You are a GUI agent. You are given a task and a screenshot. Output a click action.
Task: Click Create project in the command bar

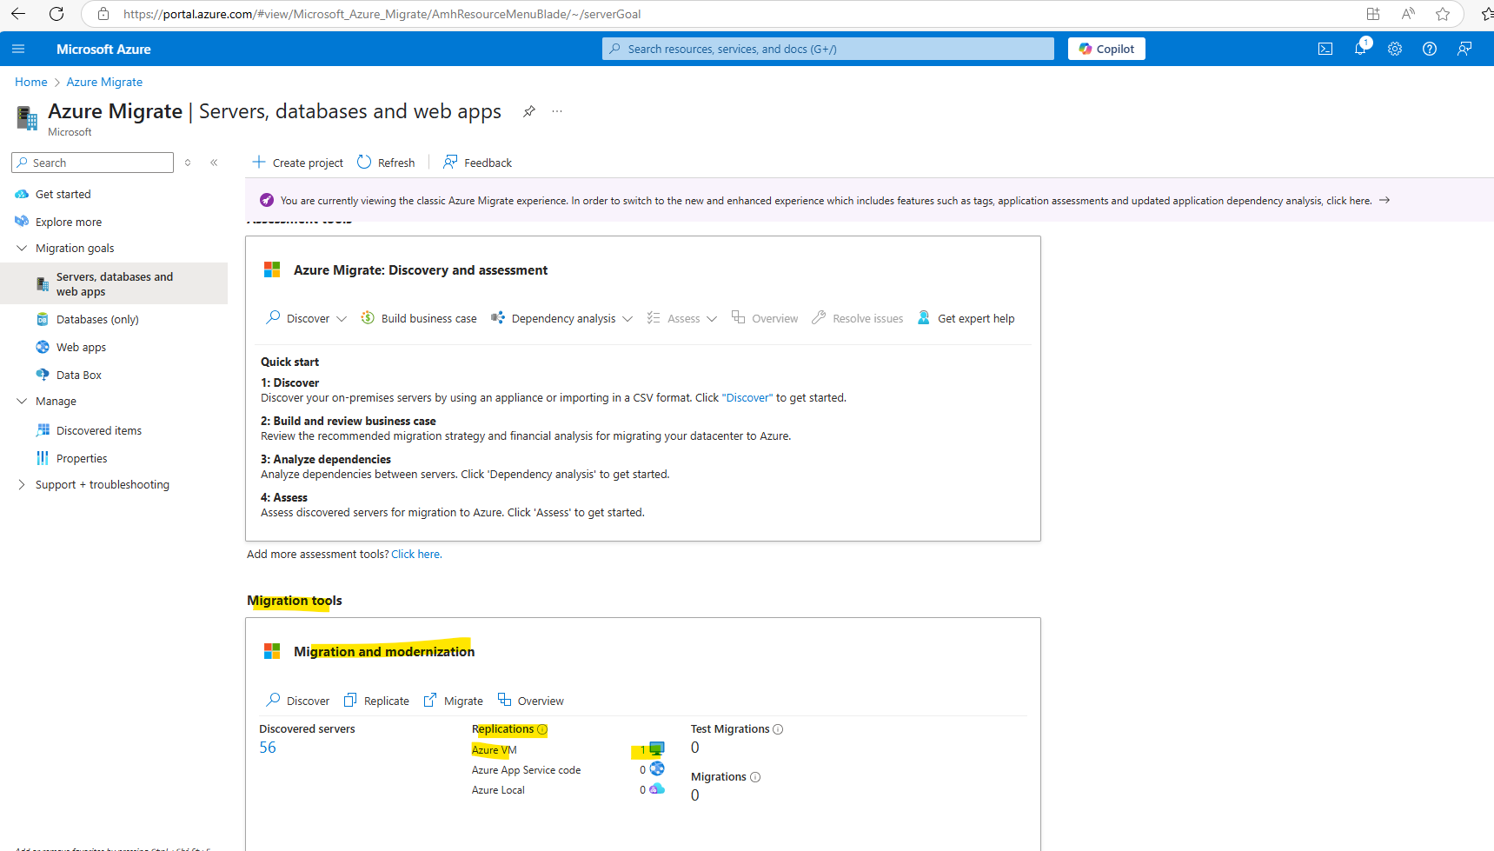[x=297, y=163]
